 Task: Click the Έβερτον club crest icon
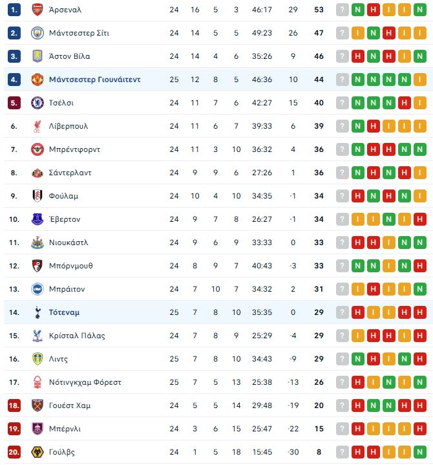coord(37,219)
